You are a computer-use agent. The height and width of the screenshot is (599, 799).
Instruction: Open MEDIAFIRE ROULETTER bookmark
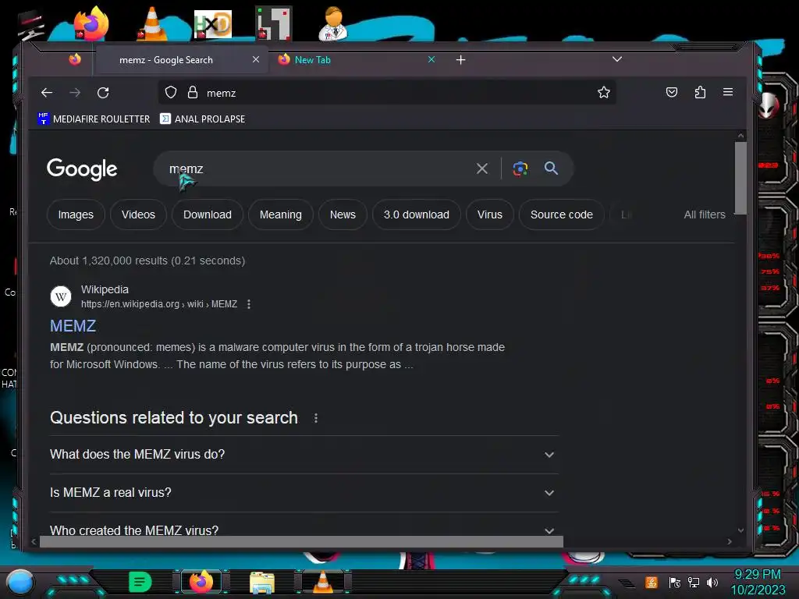click(94, 119)
